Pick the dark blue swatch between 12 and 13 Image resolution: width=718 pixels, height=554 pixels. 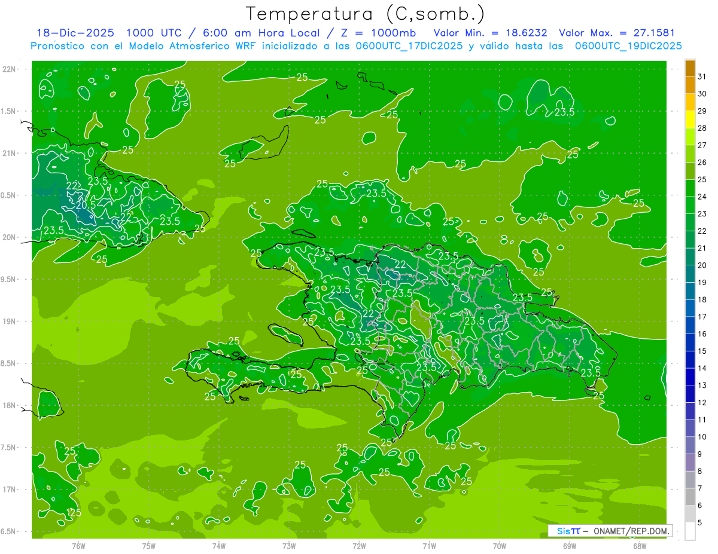[690, 394]
